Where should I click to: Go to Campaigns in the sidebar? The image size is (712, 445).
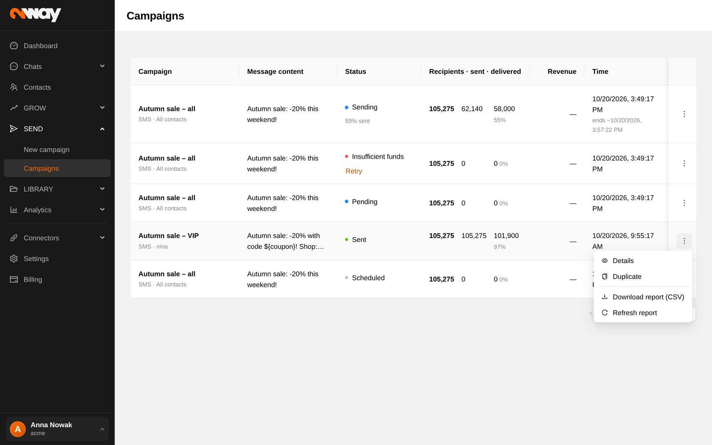(57, 168)
